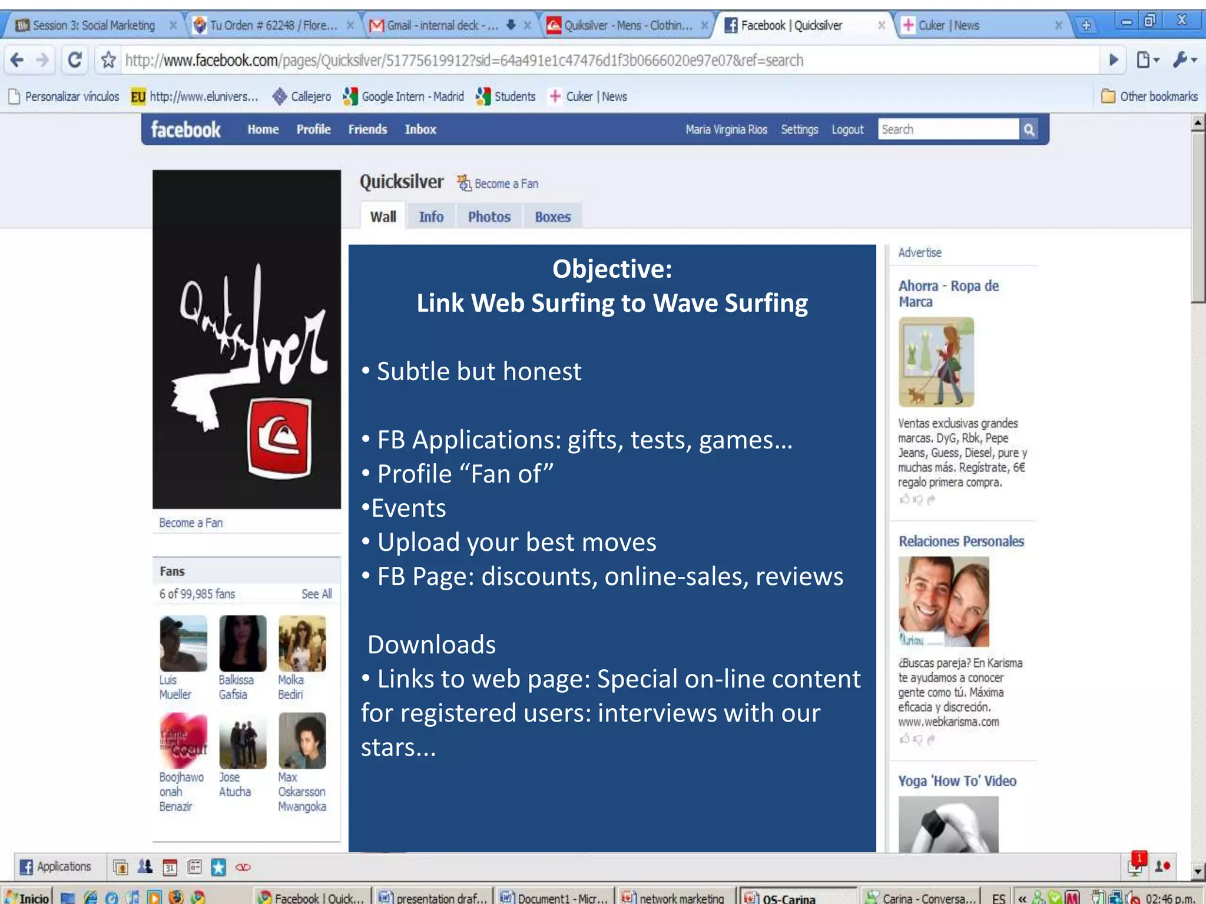Switch to network marketing taskbar window
The image size is (1206, 904).
[x=675, y=897]
